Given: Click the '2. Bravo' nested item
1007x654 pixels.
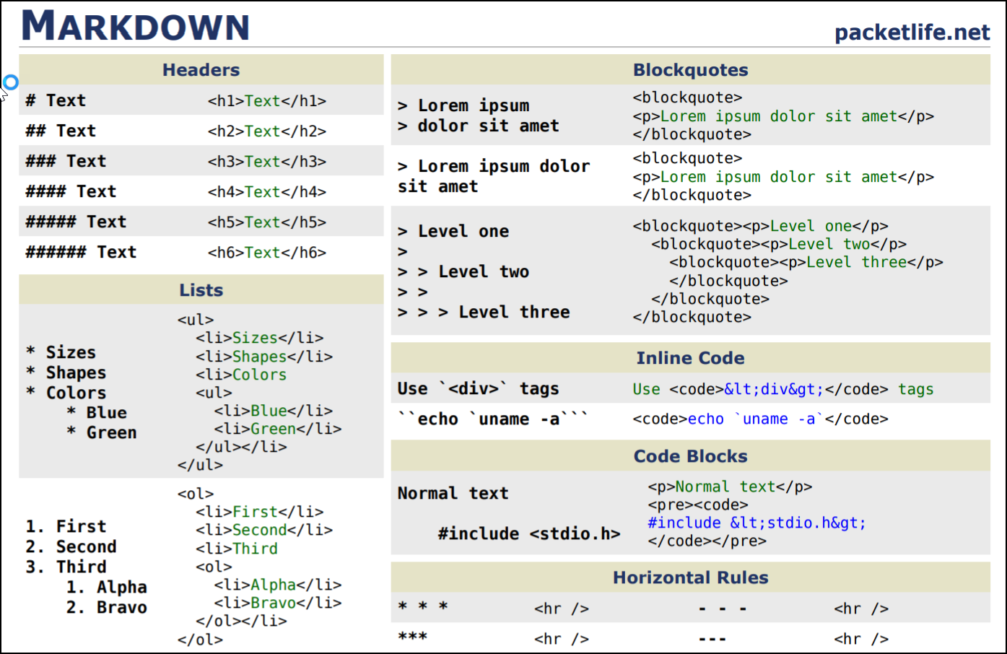Looking at the screenshot, I should pyautogui.click(x=106, y=607).
